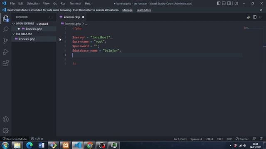Click the VS Code logo in title bar

click(x=4, y=3)
